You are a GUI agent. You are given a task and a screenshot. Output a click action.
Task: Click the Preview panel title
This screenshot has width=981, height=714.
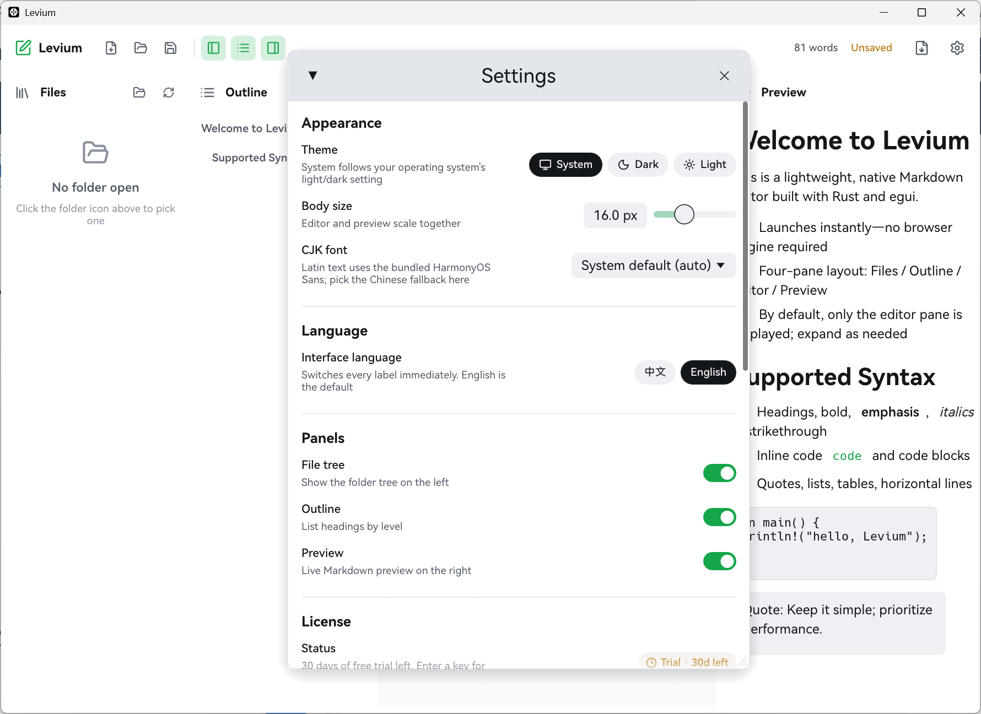(x=783, y=93)
